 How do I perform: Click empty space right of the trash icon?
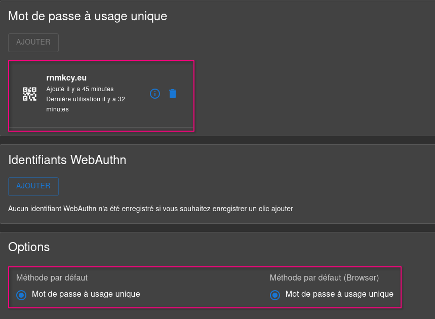coord(185,94)
